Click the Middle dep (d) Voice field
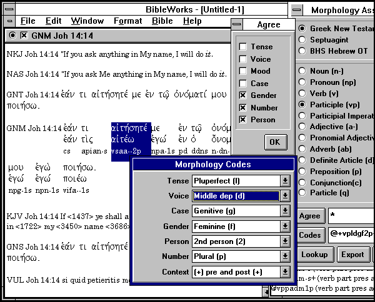Viewport: 375px width, 302px height. 236,196
